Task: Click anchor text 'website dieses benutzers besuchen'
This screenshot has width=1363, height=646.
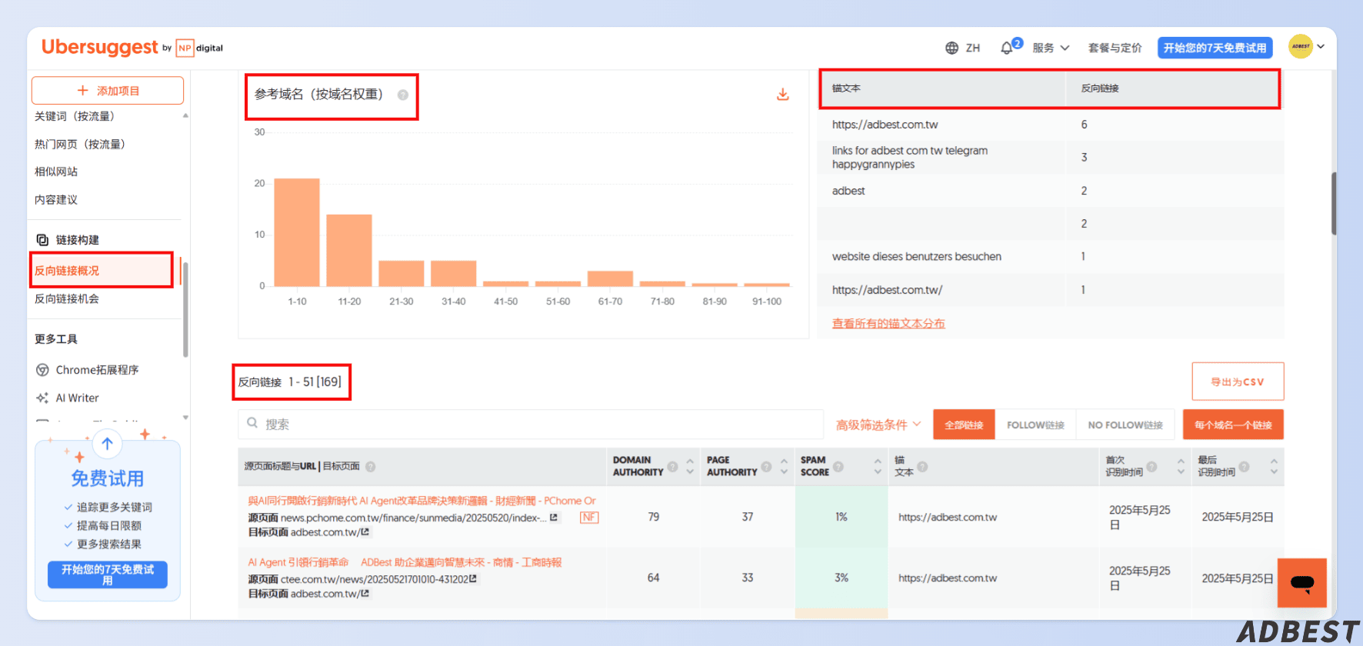Action: pyautogui.click(x=917, y=257)
